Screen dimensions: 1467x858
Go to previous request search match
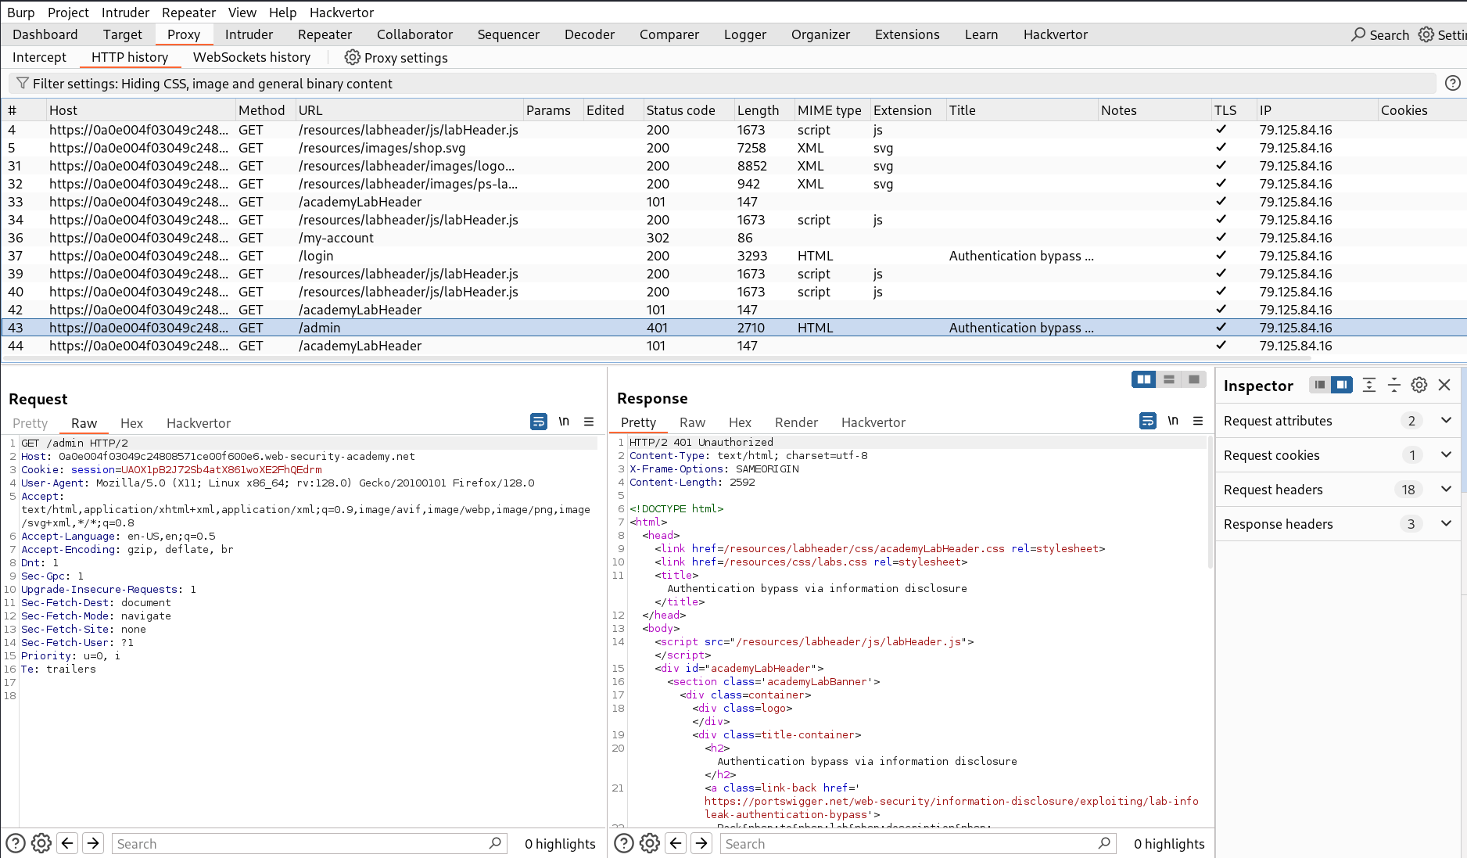pos(67,843)
